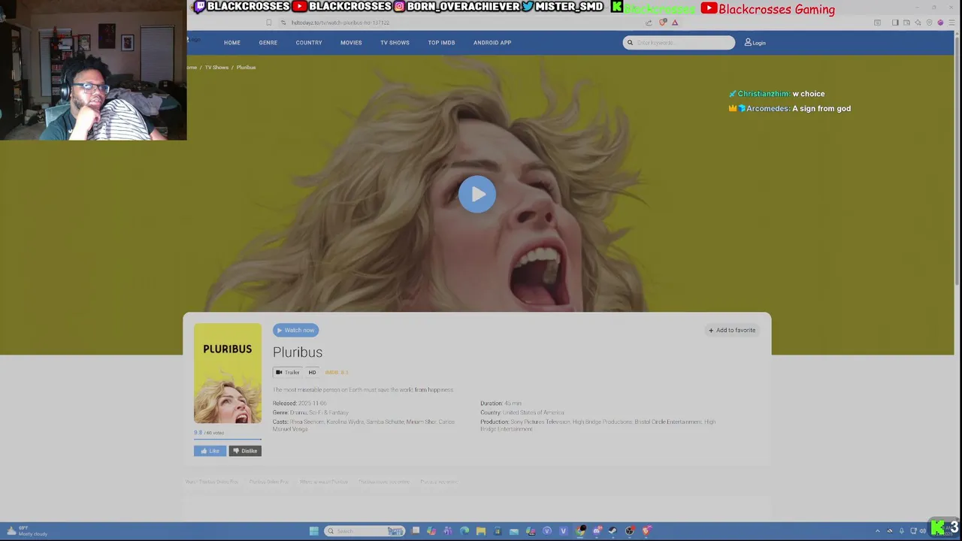Click the Pluribus title heading
Screen dimensions: 962x541
pos(298,352)
